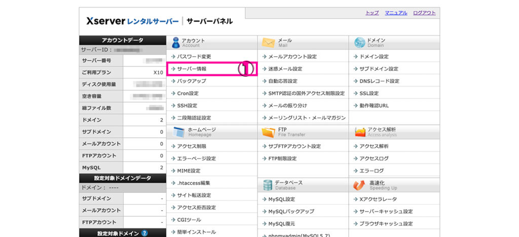Click the アカウントデータ sidebar header
Screen dimensions: 519x237
(123, 41)
